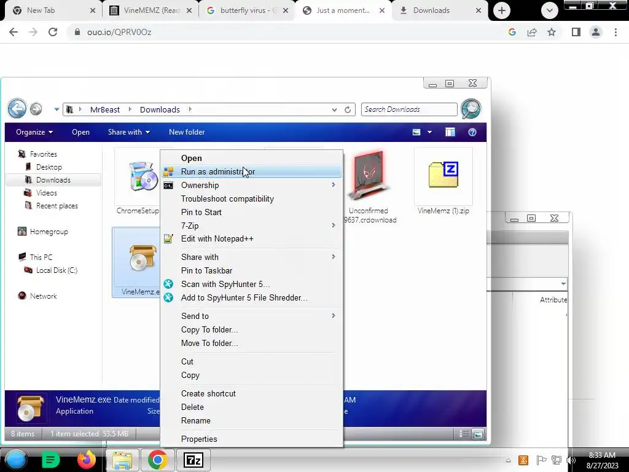Select Pin to Taskbar
This screenshot has height=472, width=629.
[x=251, y=270]
